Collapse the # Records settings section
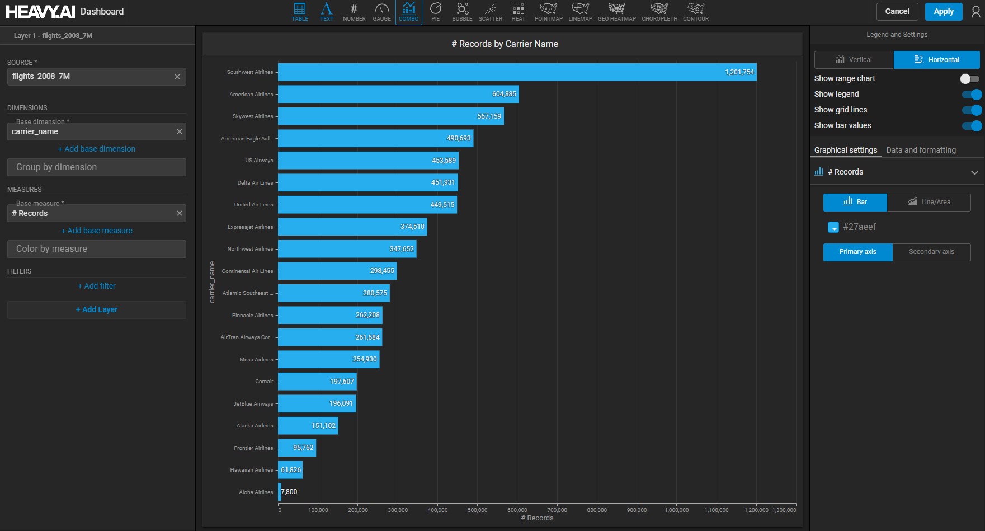985x531 pixels. tap(974, 172)
